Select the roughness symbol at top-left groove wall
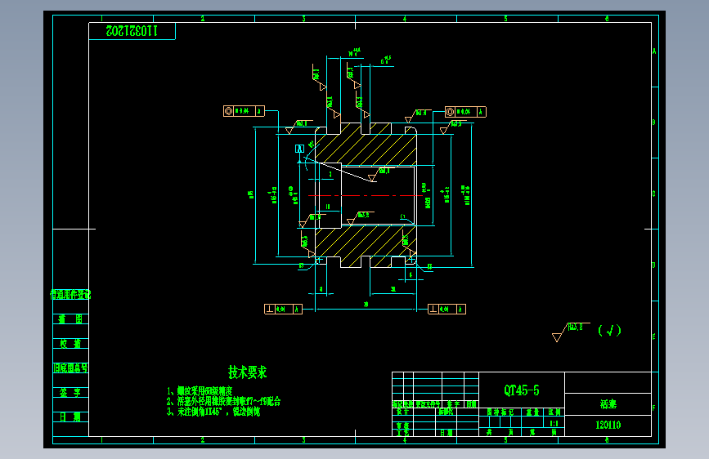 (x=318, y=79)
